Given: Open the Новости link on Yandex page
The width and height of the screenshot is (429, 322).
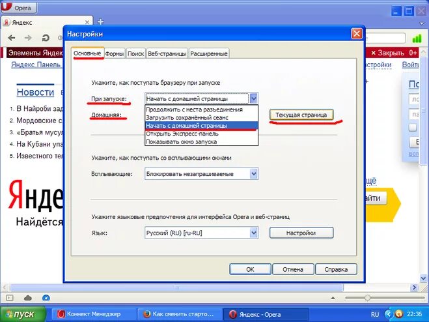Looking at the screenshot, I should coord(35,92).
